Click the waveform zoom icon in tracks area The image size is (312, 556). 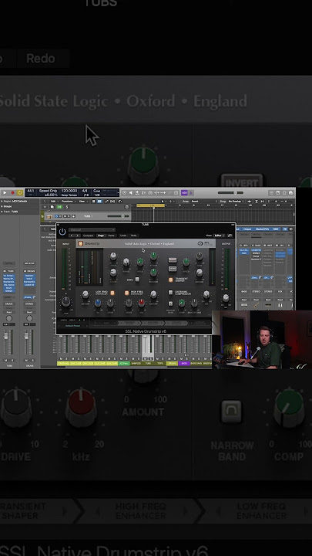pyautogui.click(x=250, y=201)
